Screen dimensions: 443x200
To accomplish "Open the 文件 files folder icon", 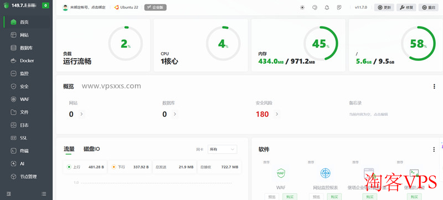I will (13, 112).
